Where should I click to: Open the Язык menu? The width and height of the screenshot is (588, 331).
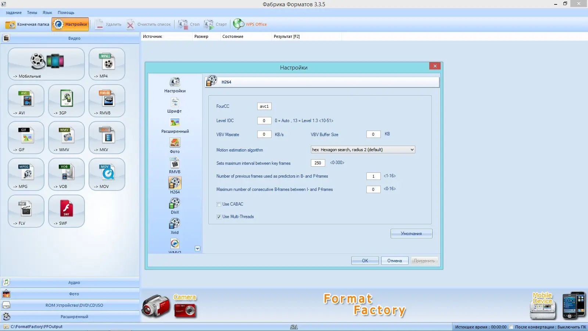click(x=47, y=13)
